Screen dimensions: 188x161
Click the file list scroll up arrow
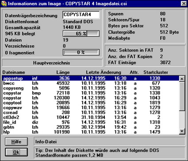[182, 79]
